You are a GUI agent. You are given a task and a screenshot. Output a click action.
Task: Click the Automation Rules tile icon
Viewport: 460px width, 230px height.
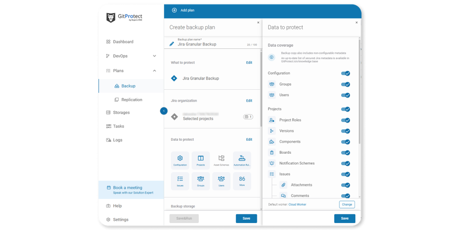click(242, 158)
